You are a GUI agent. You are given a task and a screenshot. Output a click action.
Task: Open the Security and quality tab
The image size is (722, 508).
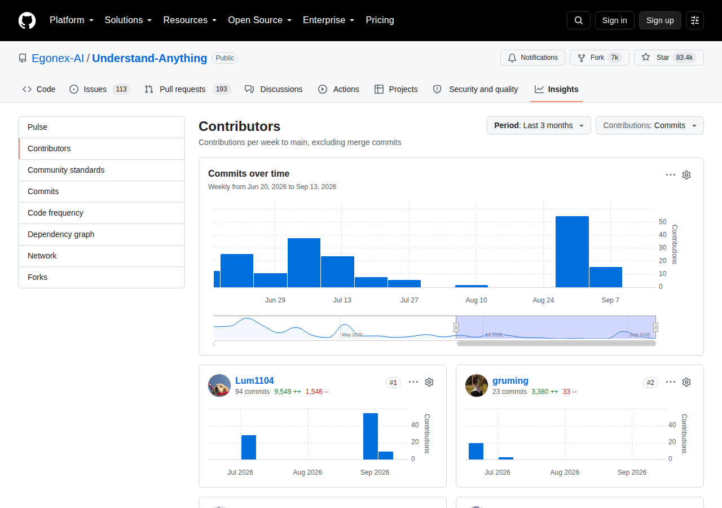pos(476,89)
